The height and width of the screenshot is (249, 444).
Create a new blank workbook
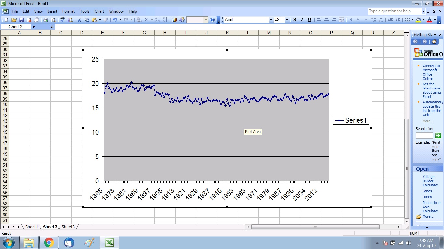point(6,20)
